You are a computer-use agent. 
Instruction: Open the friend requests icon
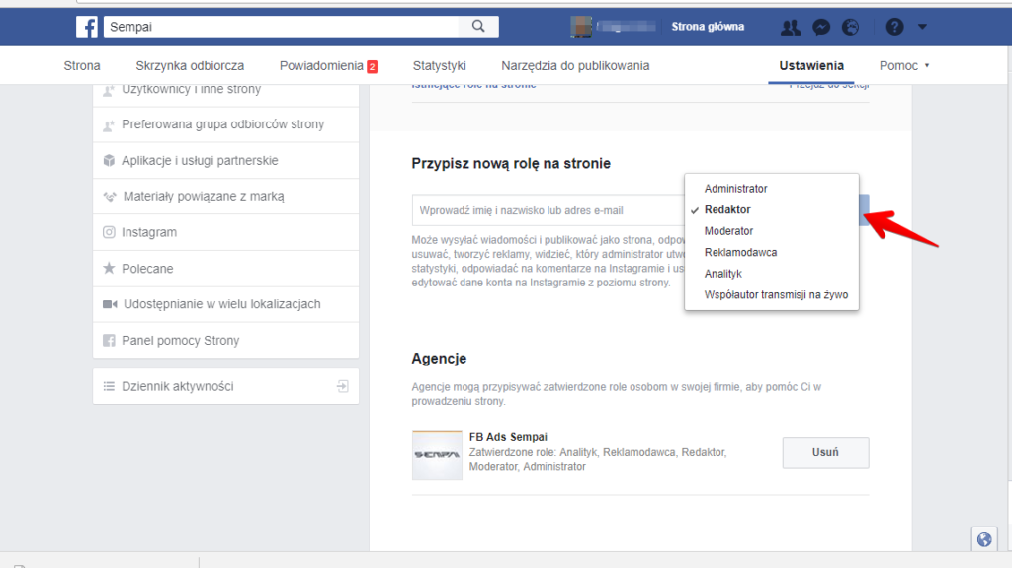791,27
